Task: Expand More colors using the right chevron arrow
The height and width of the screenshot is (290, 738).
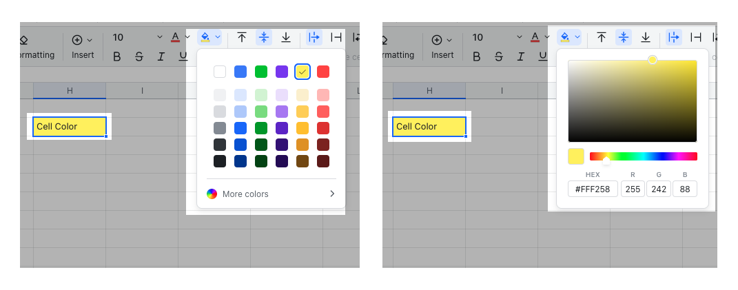Action: (332, 194)
